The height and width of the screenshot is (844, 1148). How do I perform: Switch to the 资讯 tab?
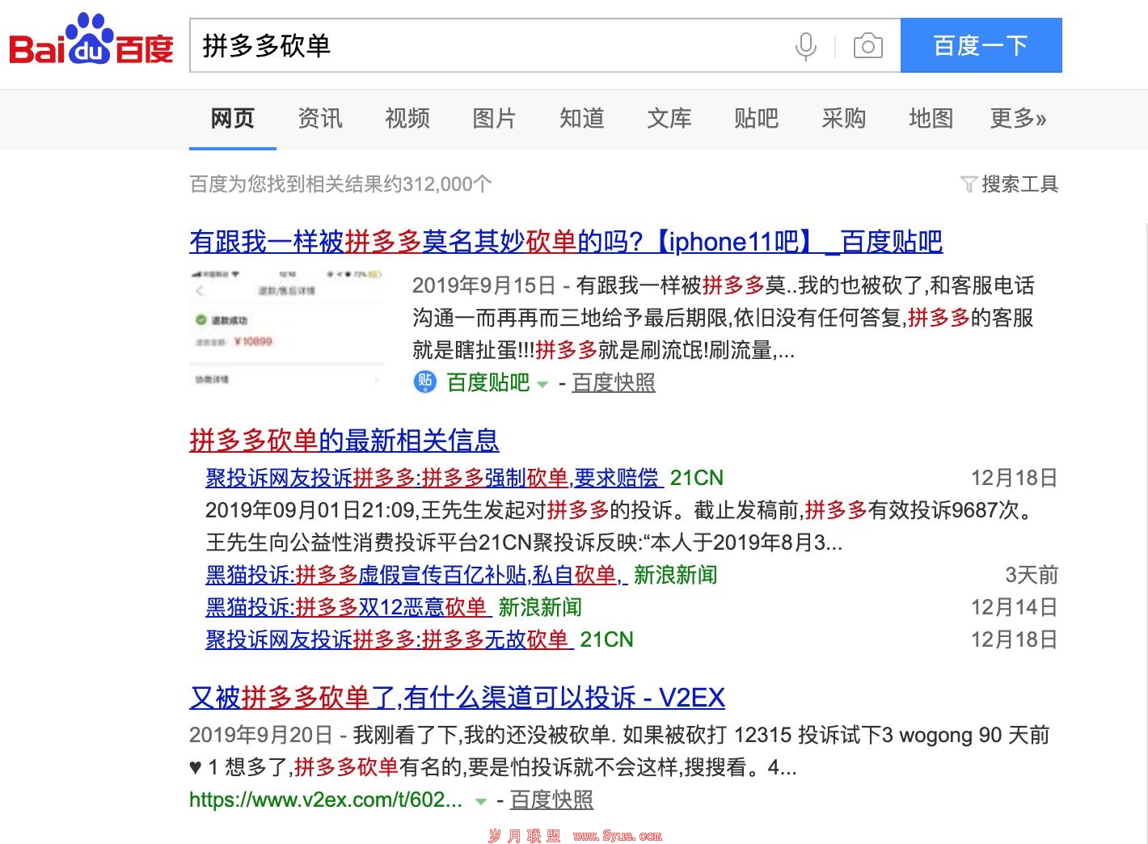pyautogui.click(x=320, y=119)
